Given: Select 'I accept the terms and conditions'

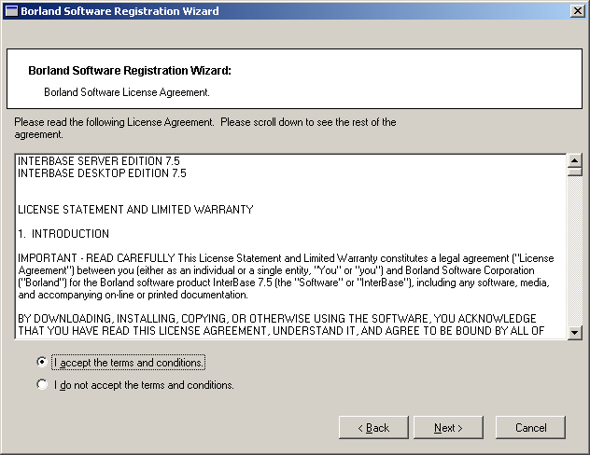Looking at the screenshot, I should [x=42, y=362].
